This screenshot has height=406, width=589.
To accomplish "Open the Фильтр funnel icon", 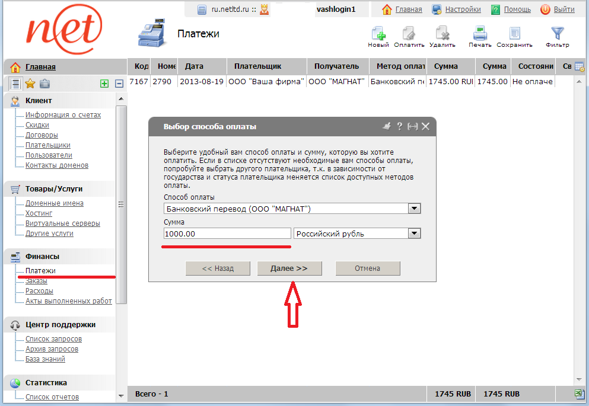I will (x=557, y=34).
